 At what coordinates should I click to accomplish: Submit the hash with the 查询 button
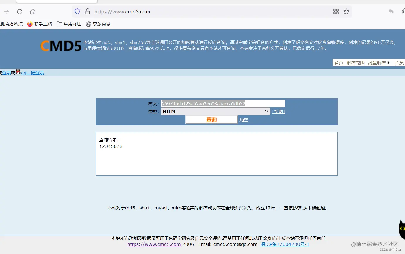[211, 120]
